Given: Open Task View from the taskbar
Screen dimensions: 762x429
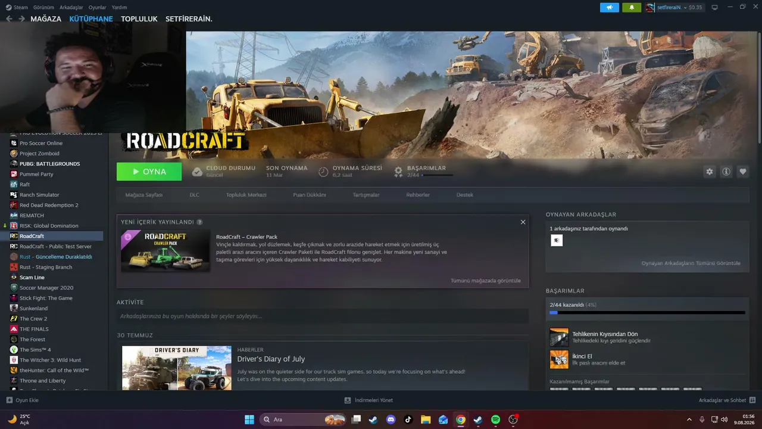Looking at the screenshot, I should pyautogui.click(x=356, y=419).
